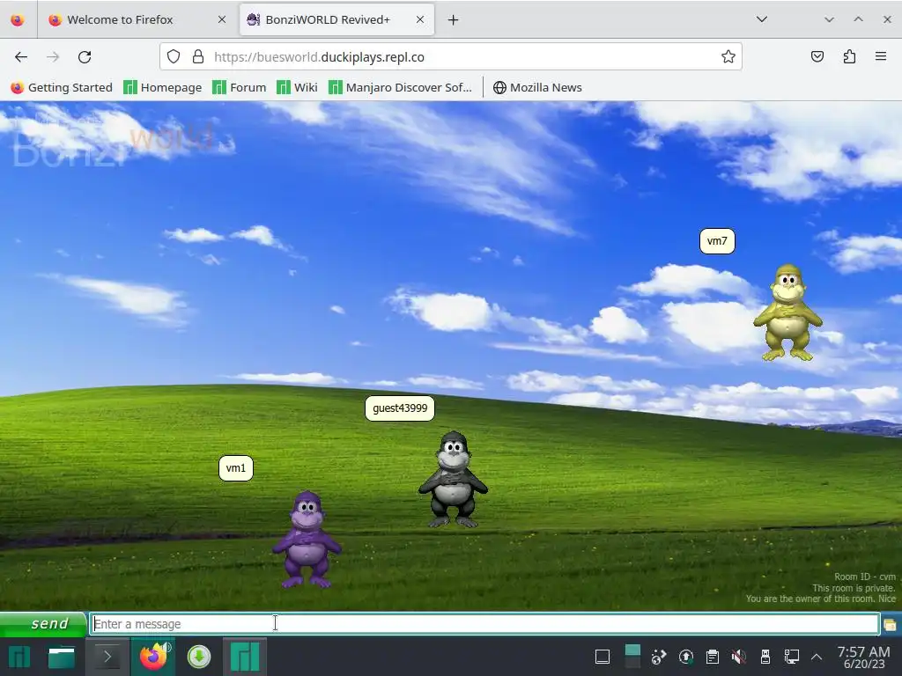Viewport: 902px width, 676px height.
Task: Click the virtual desktop pager
Action: [632, 657]
